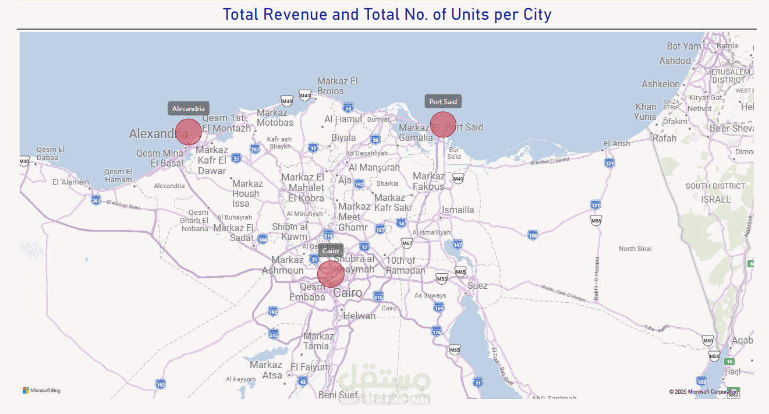The height and width of the screenshot is (414, 769).
Task: Click the route 193 highway shield
Action: tap(359, 184)
